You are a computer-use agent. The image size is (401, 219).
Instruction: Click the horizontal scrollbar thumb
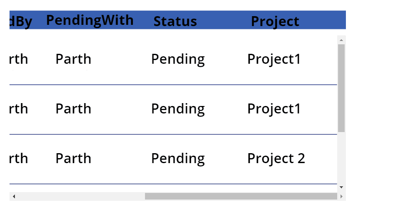click(241, 196)
